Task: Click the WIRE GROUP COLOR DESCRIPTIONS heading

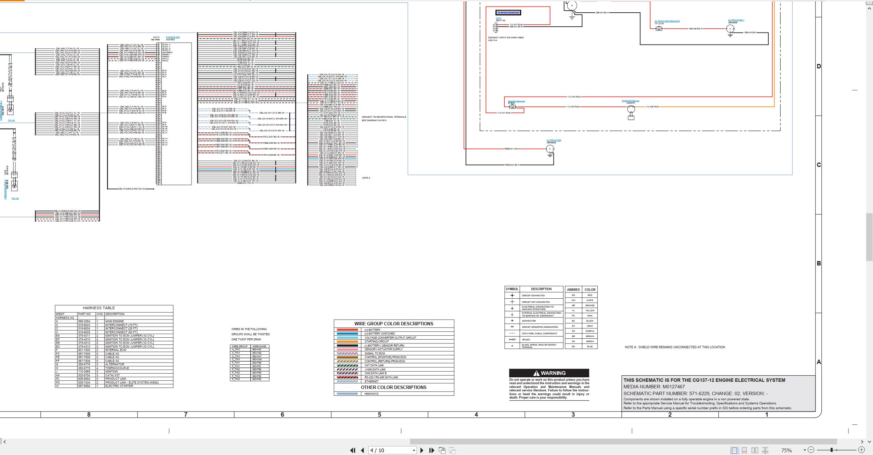Action: [394, 324]
